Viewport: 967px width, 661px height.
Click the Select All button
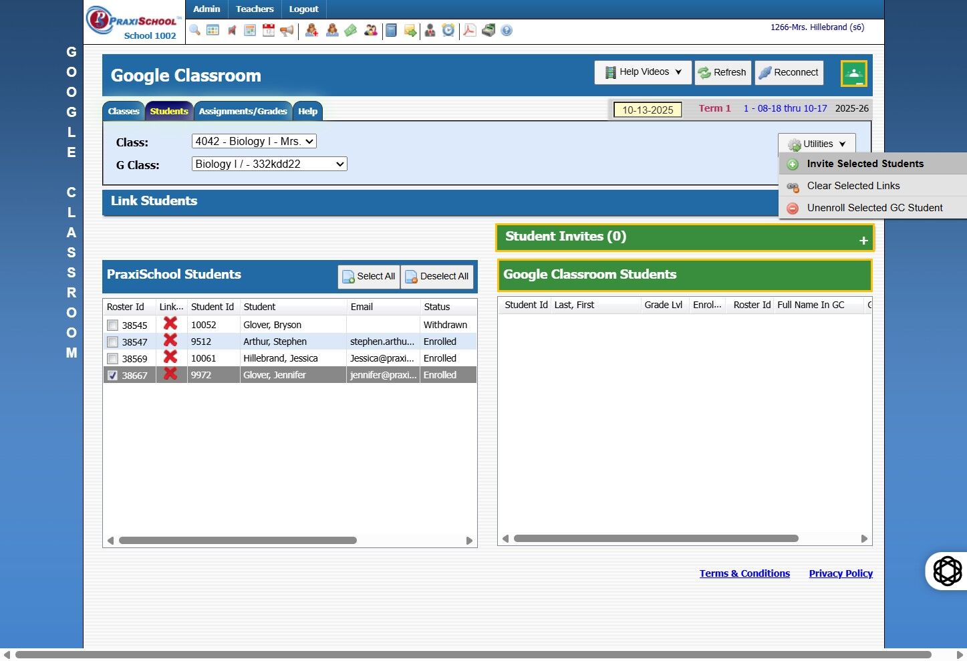(x=369, y=276)
